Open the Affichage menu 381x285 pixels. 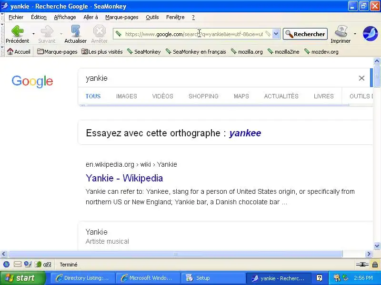point(65,17)
